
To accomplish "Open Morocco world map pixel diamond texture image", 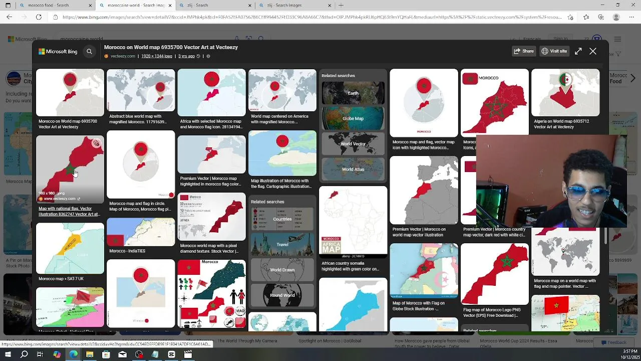I will 212,217.
